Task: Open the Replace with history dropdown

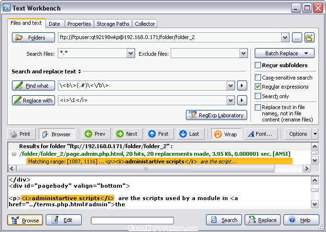Action: pos(230,101)
